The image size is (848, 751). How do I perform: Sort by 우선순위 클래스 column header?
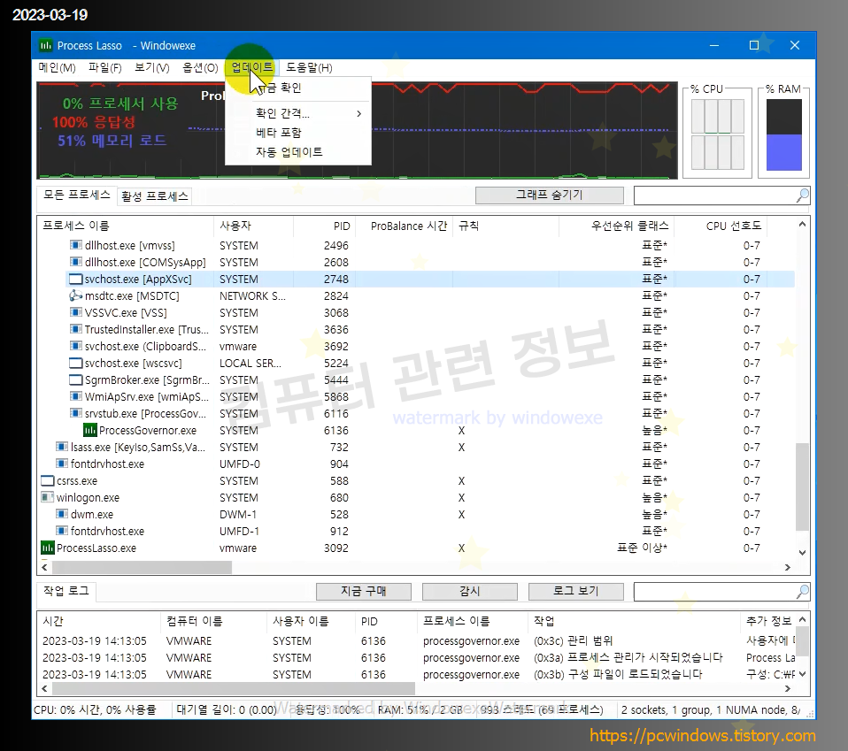point(617,226)
